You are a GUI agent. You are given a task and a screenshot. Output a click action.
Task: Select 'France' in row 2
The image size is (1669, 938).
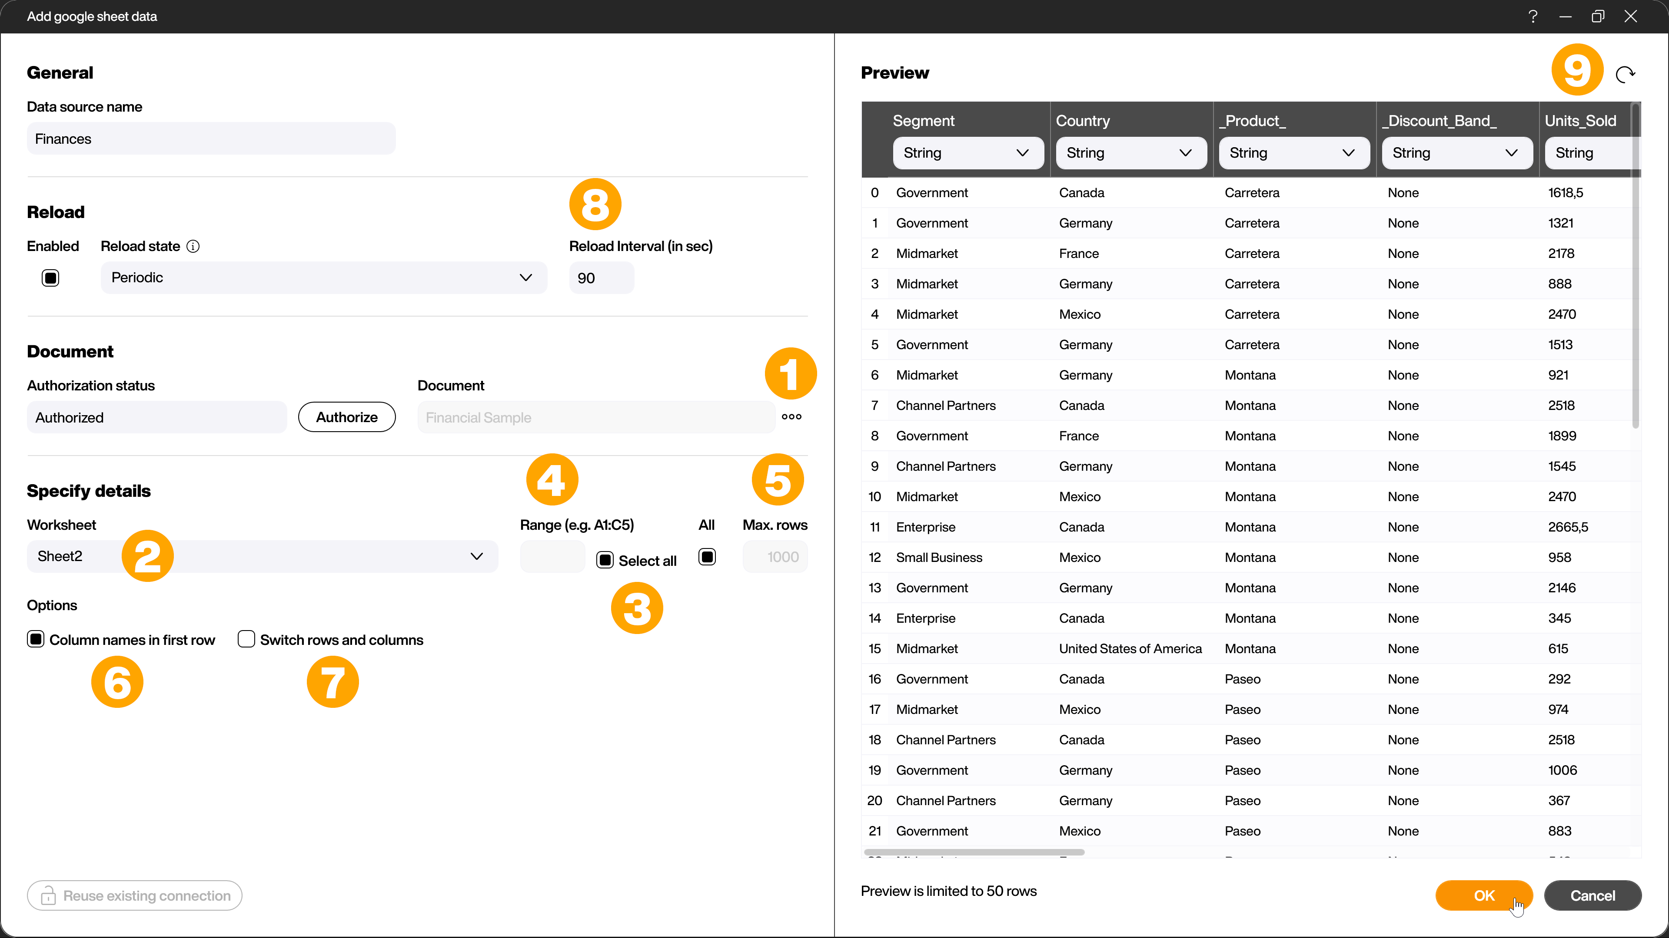click(1079, 254)
